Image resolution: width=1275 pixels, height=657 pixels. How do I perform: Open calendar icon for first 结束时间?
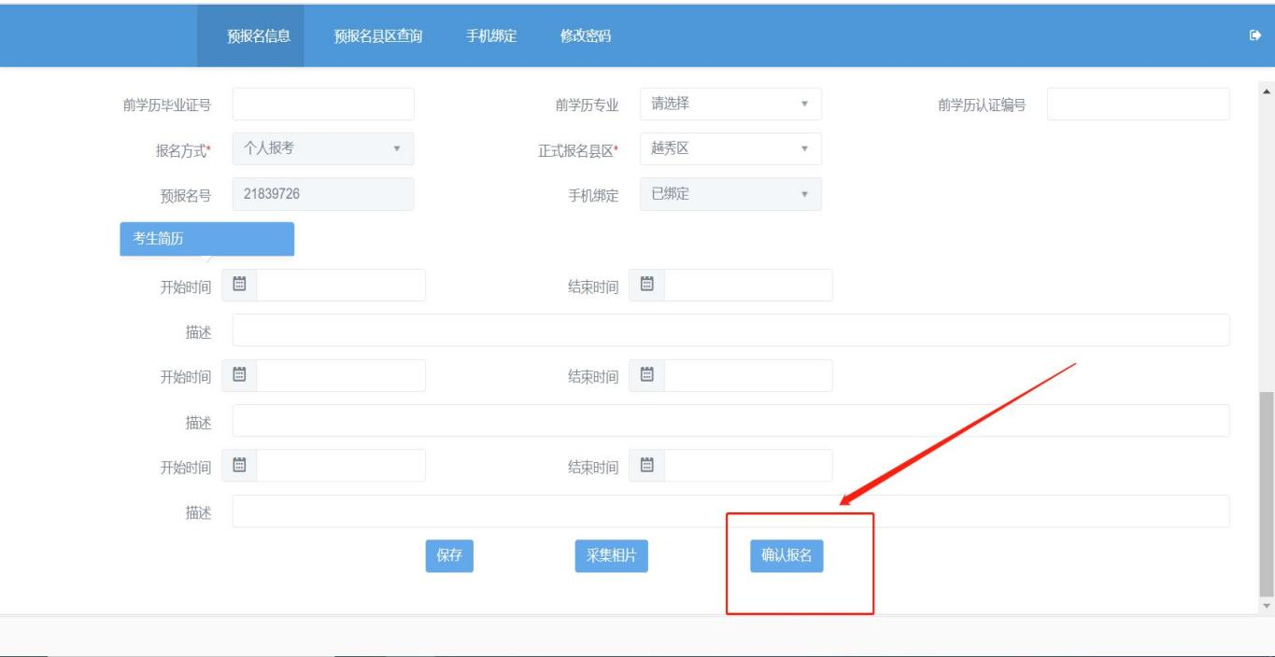pos(646,285)
